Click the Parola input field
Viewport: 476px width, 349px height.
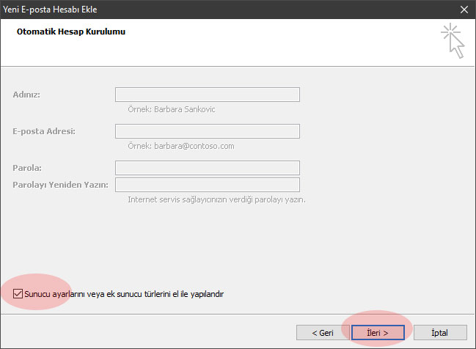pyautogui.click(x=208, y=168)
